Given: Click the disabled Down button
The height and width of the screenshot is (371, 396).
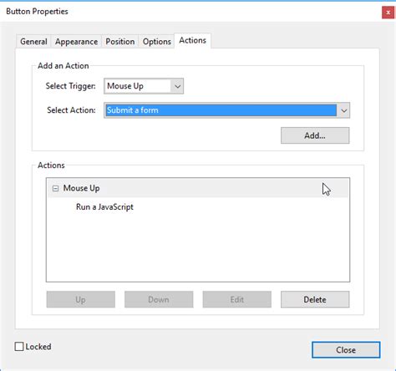Looking at the screenshot, I should (x=159, y=299).
